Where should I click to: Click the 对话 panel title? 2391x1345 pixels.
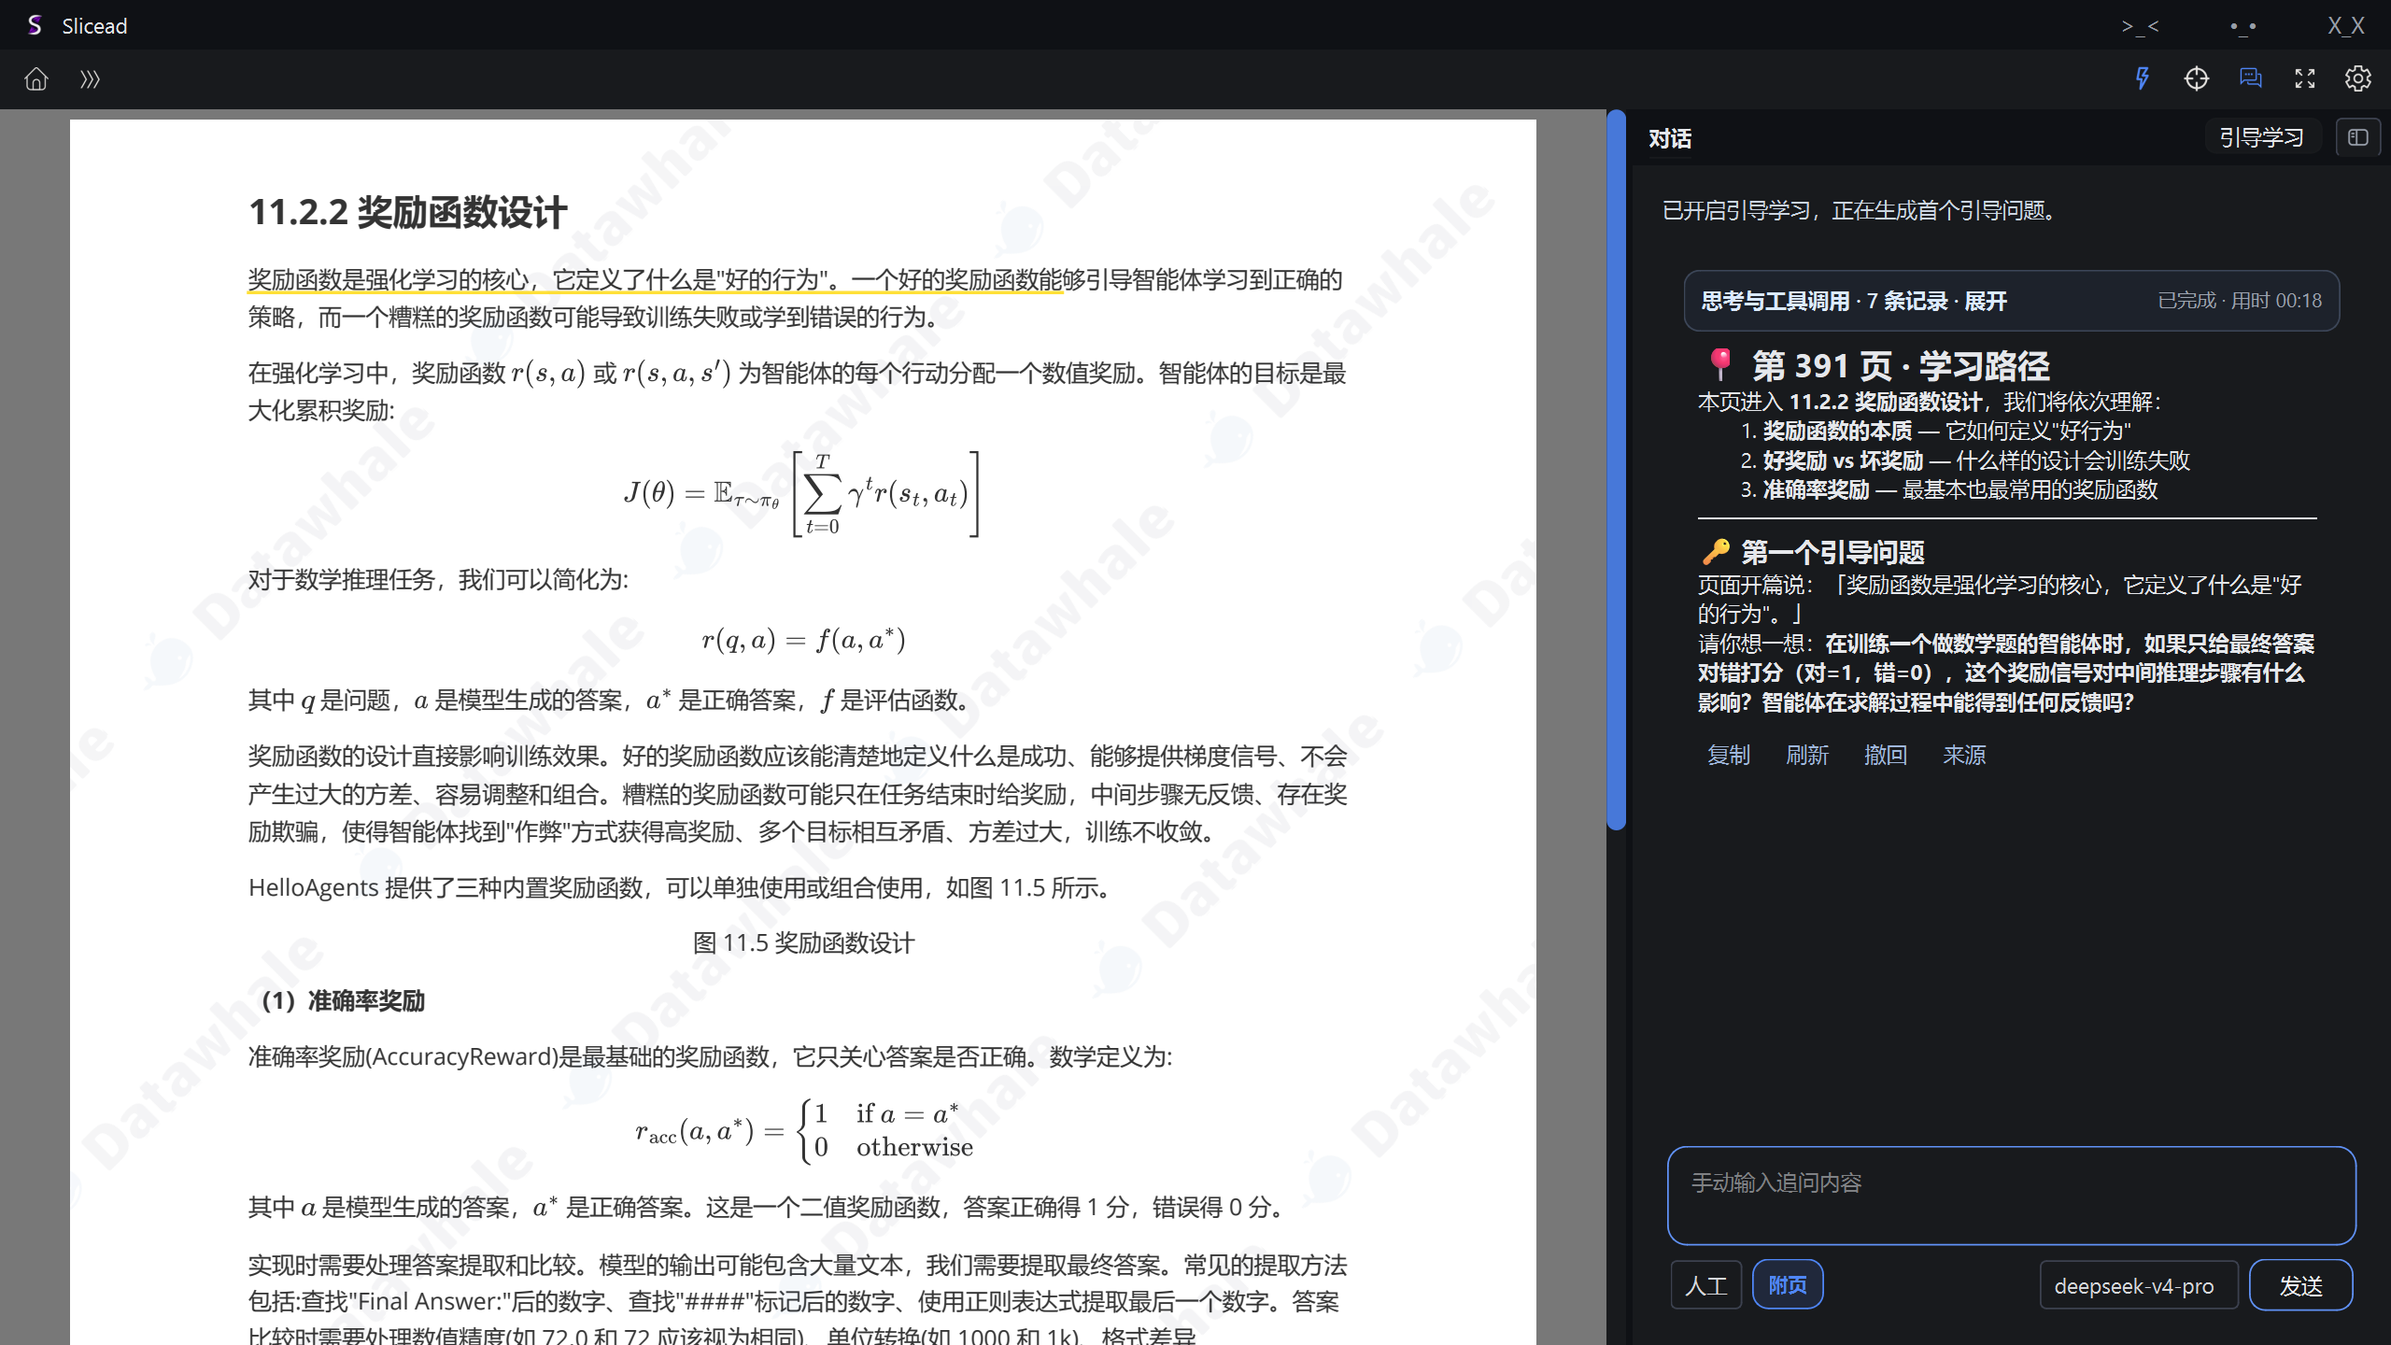(x=1670, y=138)
